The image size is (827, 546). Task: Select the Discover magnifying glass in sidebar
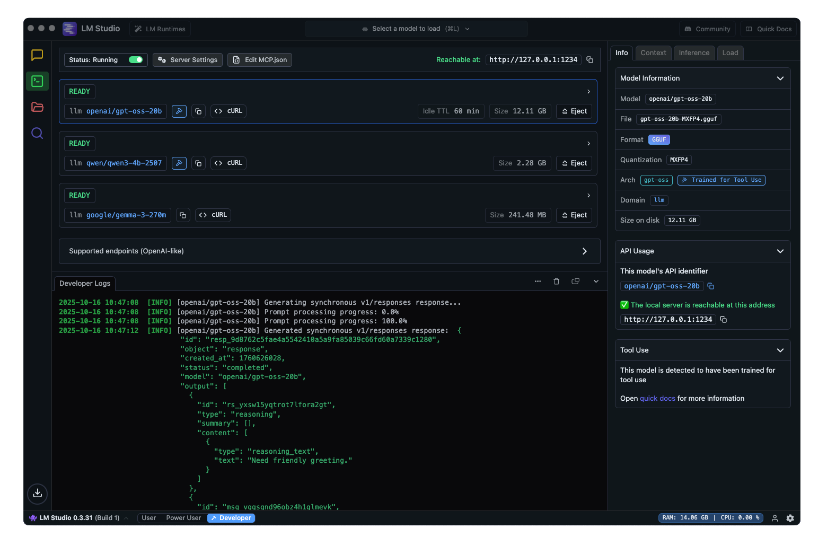tap(37, 133)
